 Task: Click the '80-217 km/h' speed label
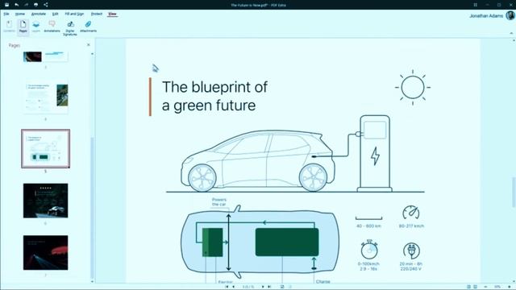pyautogui.click(x=411, y=226)
